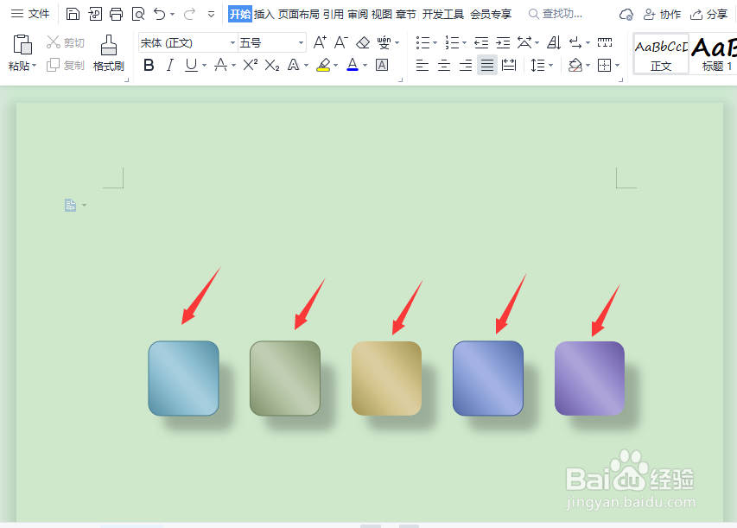The image size is (737, 528).
Task: Click the shading paint bucket icon
Action: [575, 65]
